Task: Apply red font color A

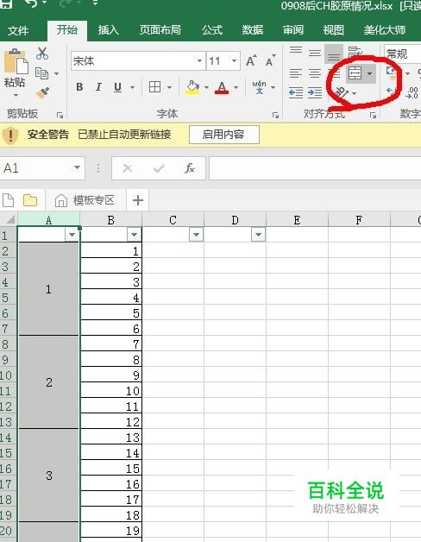Action: coord(222,87)
